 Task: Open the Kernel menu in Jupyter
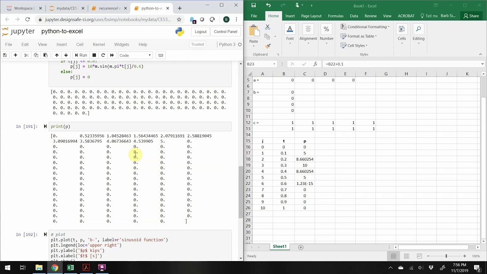pyautogui.click(x=99, y=45)
